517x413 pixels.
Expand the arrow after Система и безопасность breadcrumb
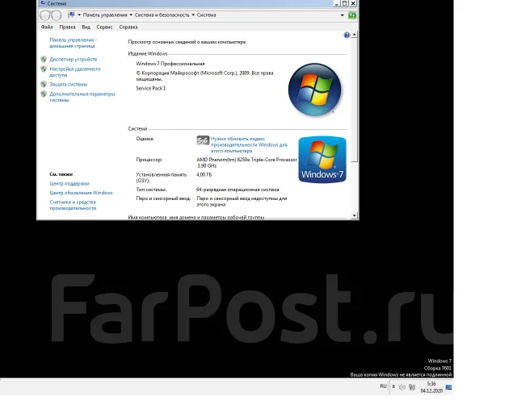(x=193, y=15)
